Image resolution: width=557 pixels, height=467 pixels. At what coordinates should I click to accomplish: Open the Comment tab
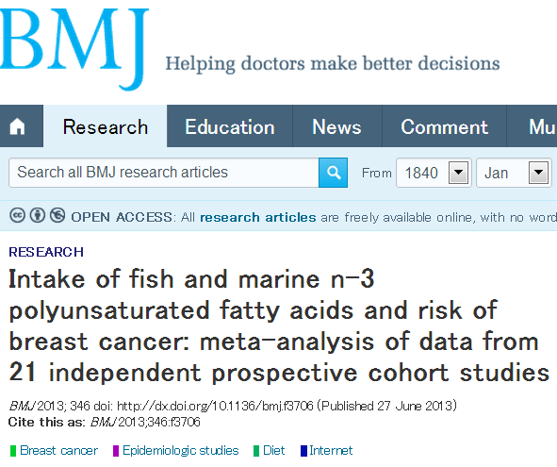444,126
